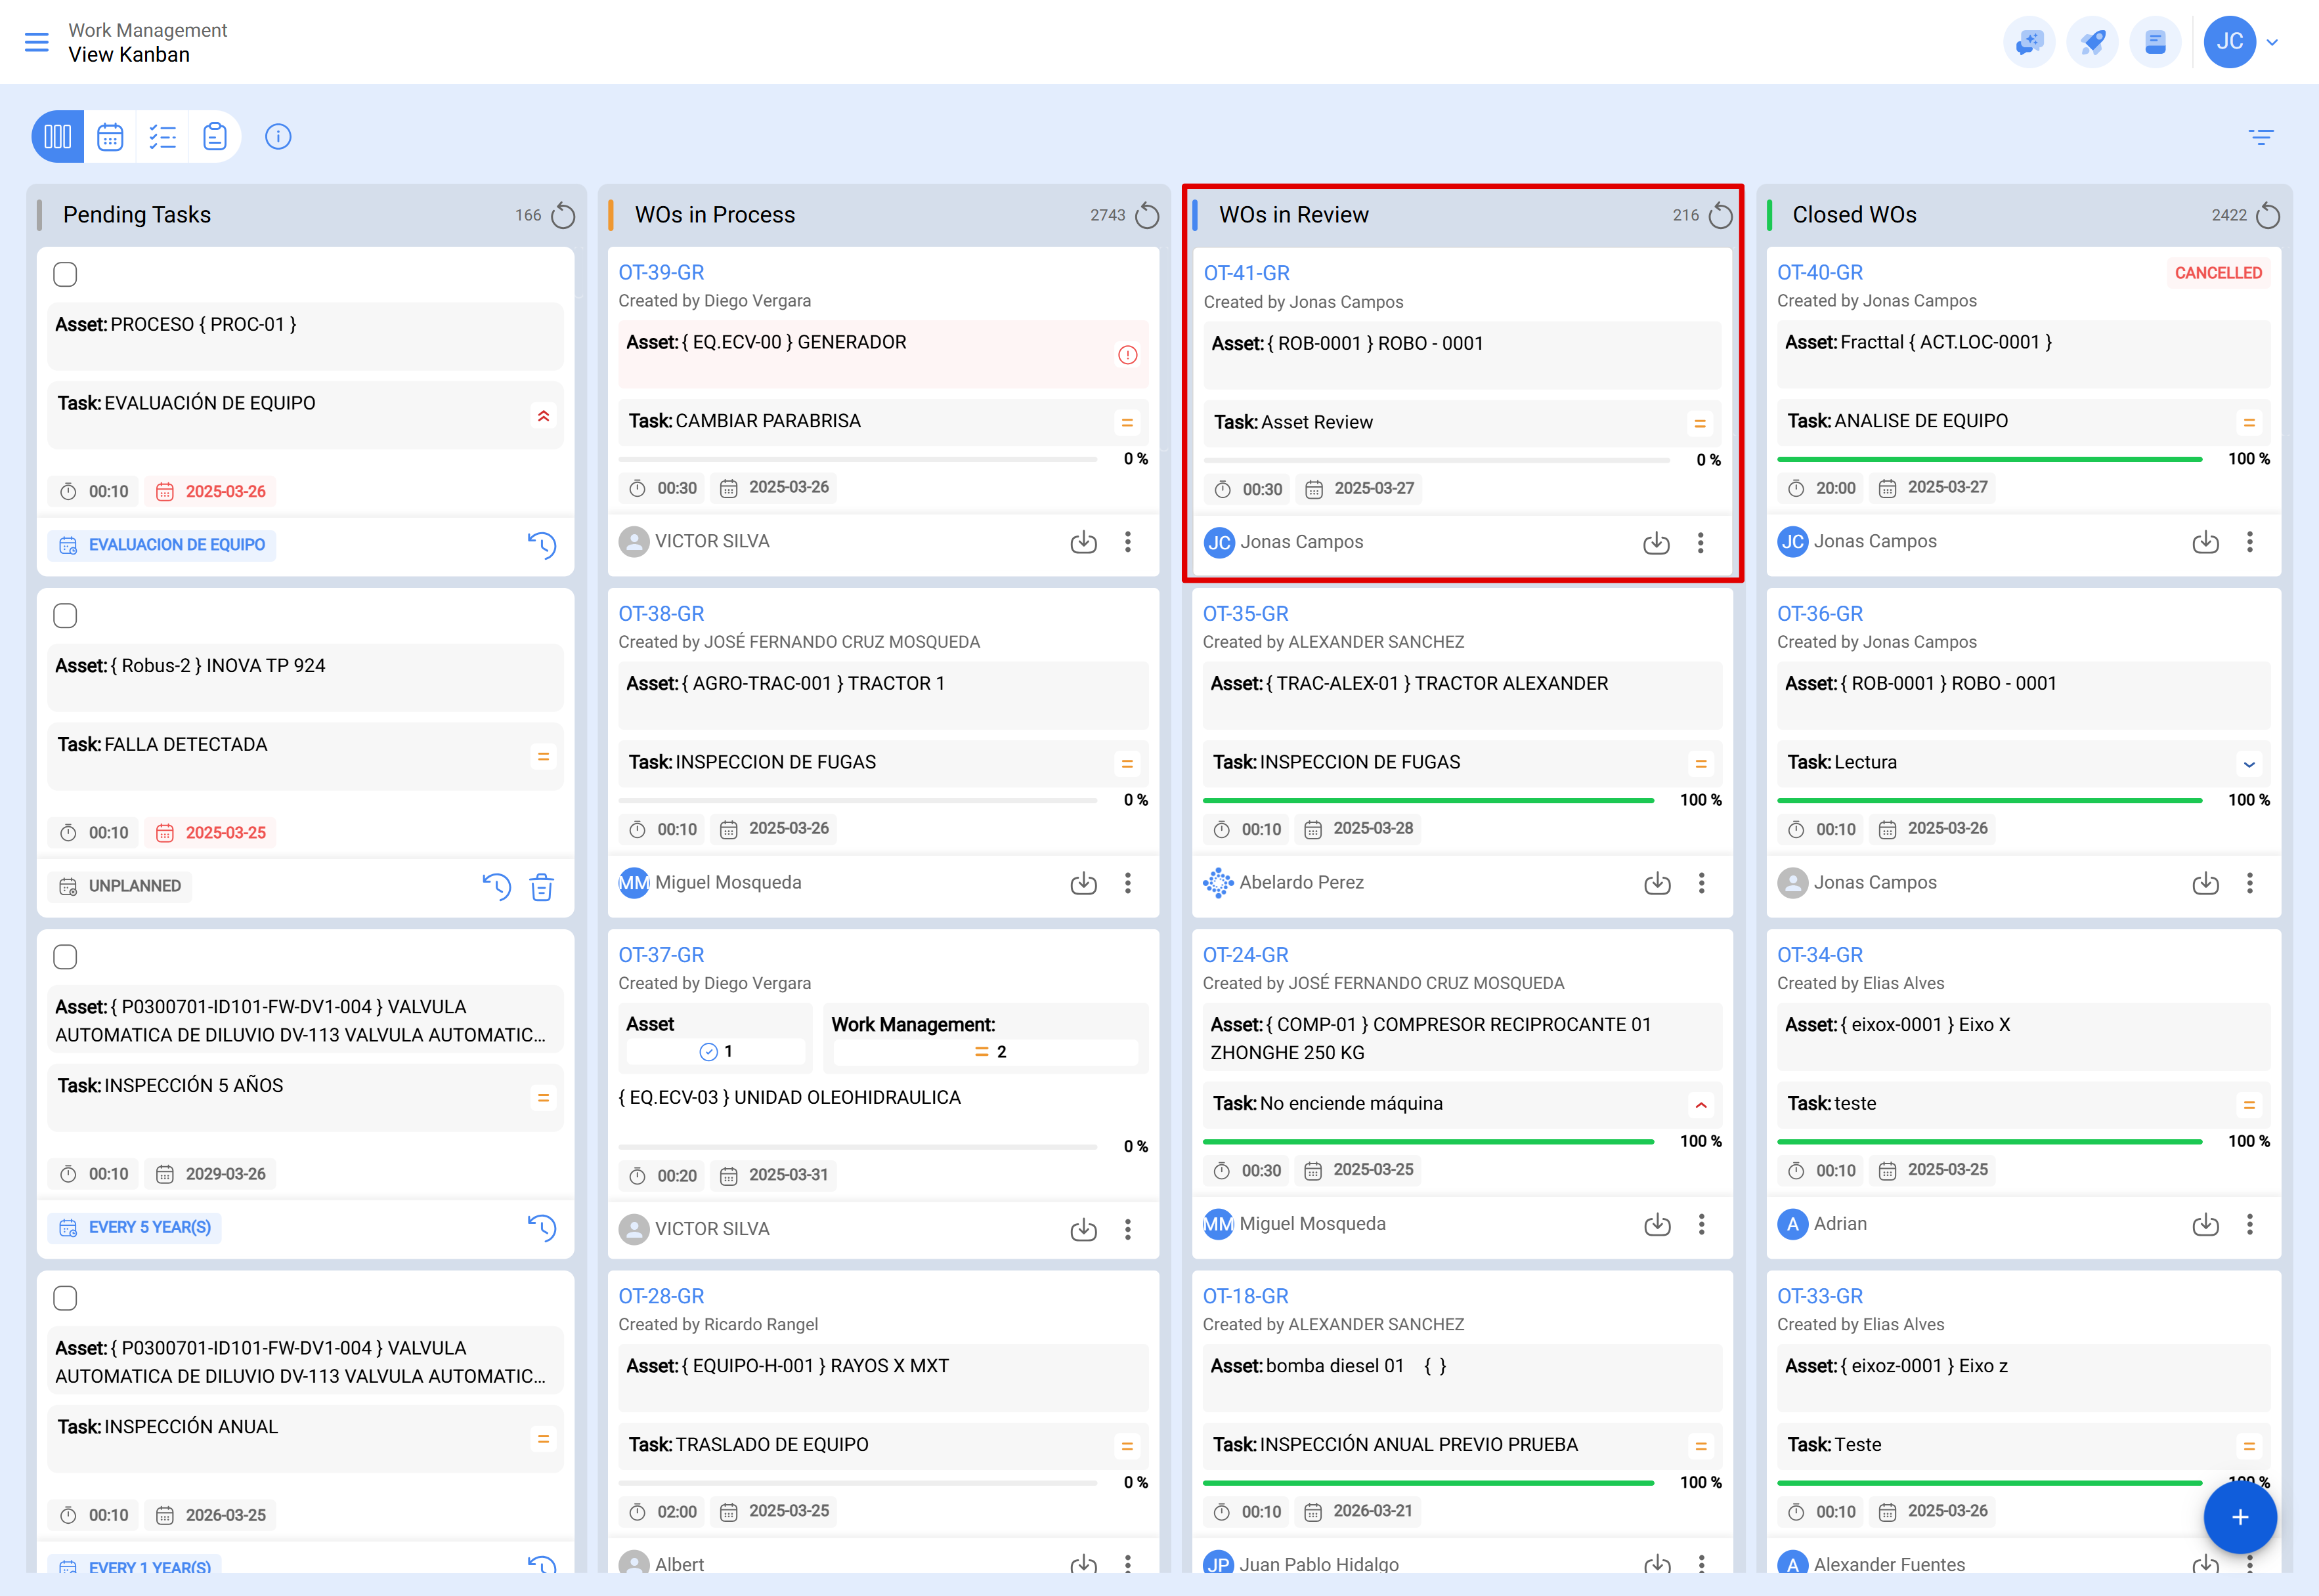Download the OT-41-GR work order
2319x1596 pixels.
[1657, 543]
